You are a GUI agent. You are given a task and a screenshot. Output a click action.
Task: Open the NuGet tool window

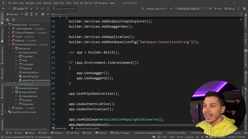(87, 133)
